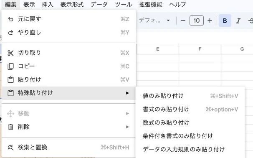Increase font size with plus button
The image size is (253, 158).
pos(210,20)
